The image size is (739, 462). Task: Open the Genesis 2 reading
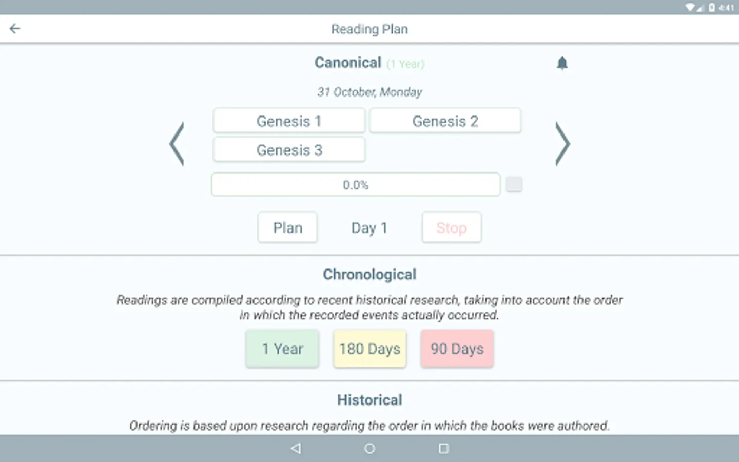click(x=445, y=121)
